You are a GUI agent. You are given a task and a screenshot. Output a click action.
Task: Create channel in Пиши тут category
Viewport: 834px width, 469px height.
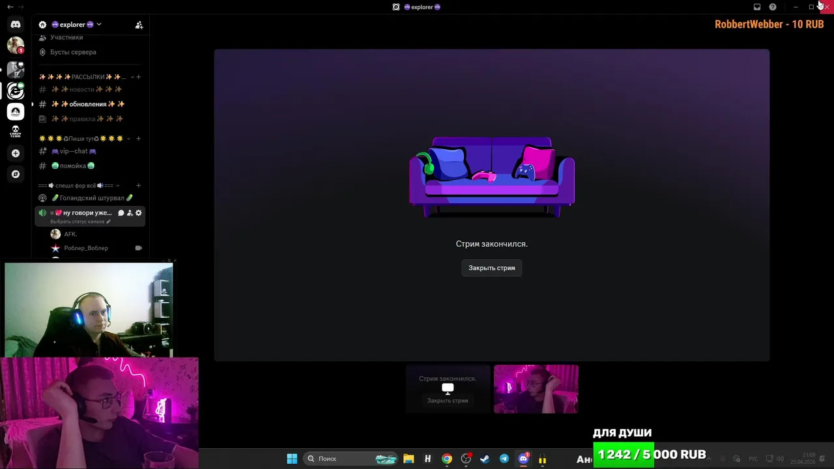pos(138,139)
